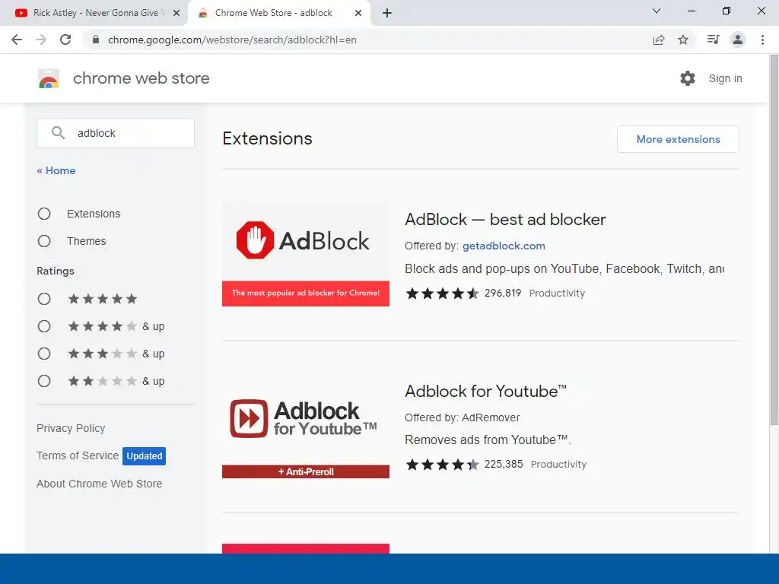Open the media control icon in toolbar

tap(713, 40)
